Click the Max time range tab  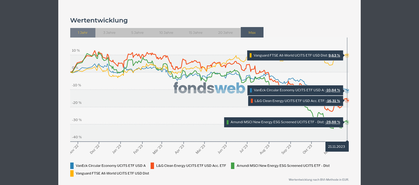(x=252, y=32)
